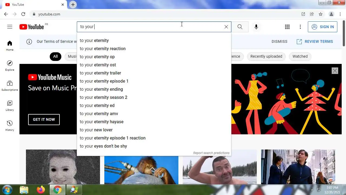
Task: Reload the current page
Action: pos(23,14)
